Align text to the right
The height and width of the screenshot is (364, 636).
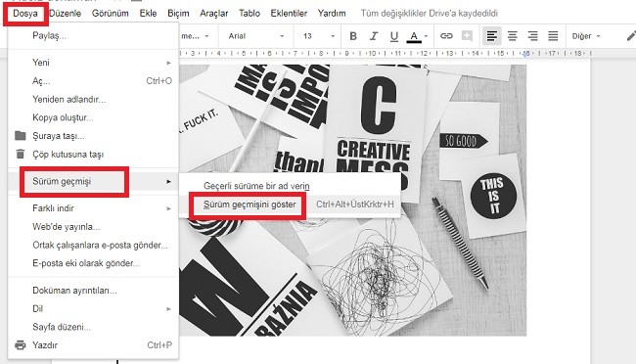tap(532, 36)
